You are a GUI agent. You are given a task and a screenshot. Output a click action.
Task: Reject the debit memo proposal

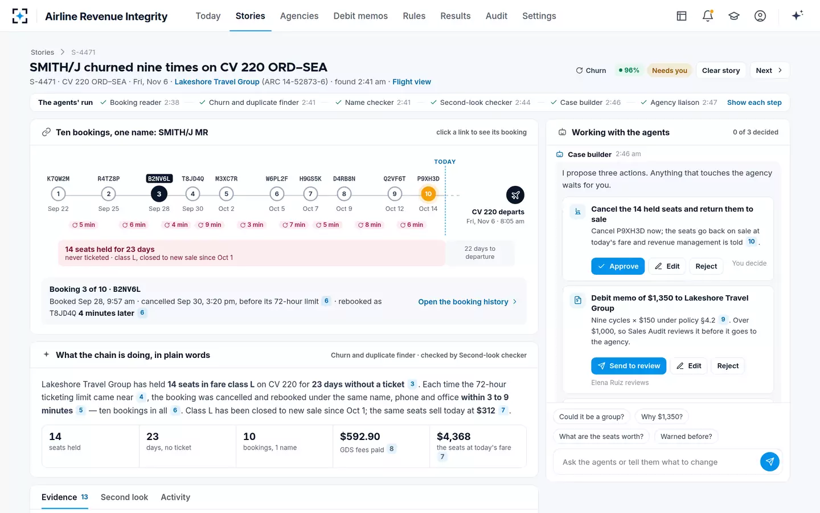[x=728, y=366]
